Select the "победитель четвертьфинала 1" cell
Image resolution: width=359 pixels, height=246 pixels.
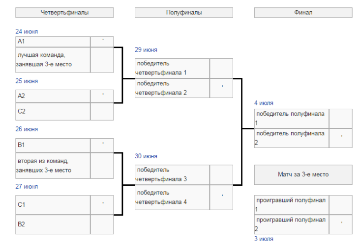172,68
